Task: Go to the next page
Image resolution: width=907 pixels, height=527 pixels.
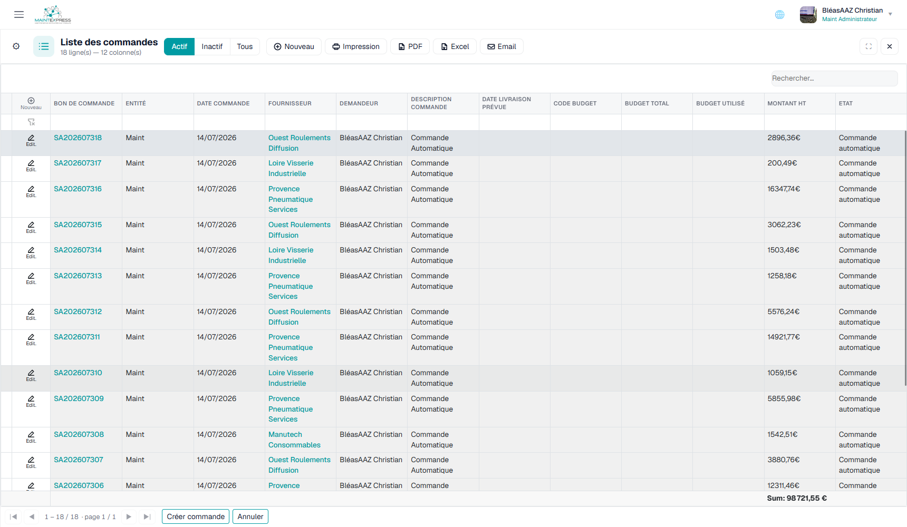Action: 129,516
